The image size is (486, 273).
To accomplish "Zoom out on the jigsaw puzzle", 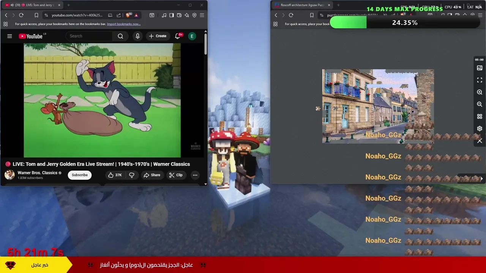I will (480, 104).
